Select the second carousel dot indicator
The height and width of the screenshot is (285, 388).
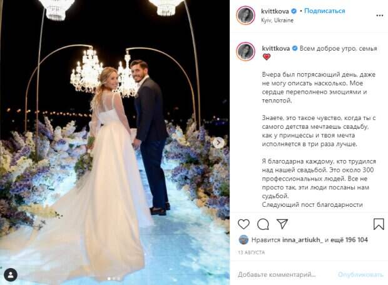point(114,279)
